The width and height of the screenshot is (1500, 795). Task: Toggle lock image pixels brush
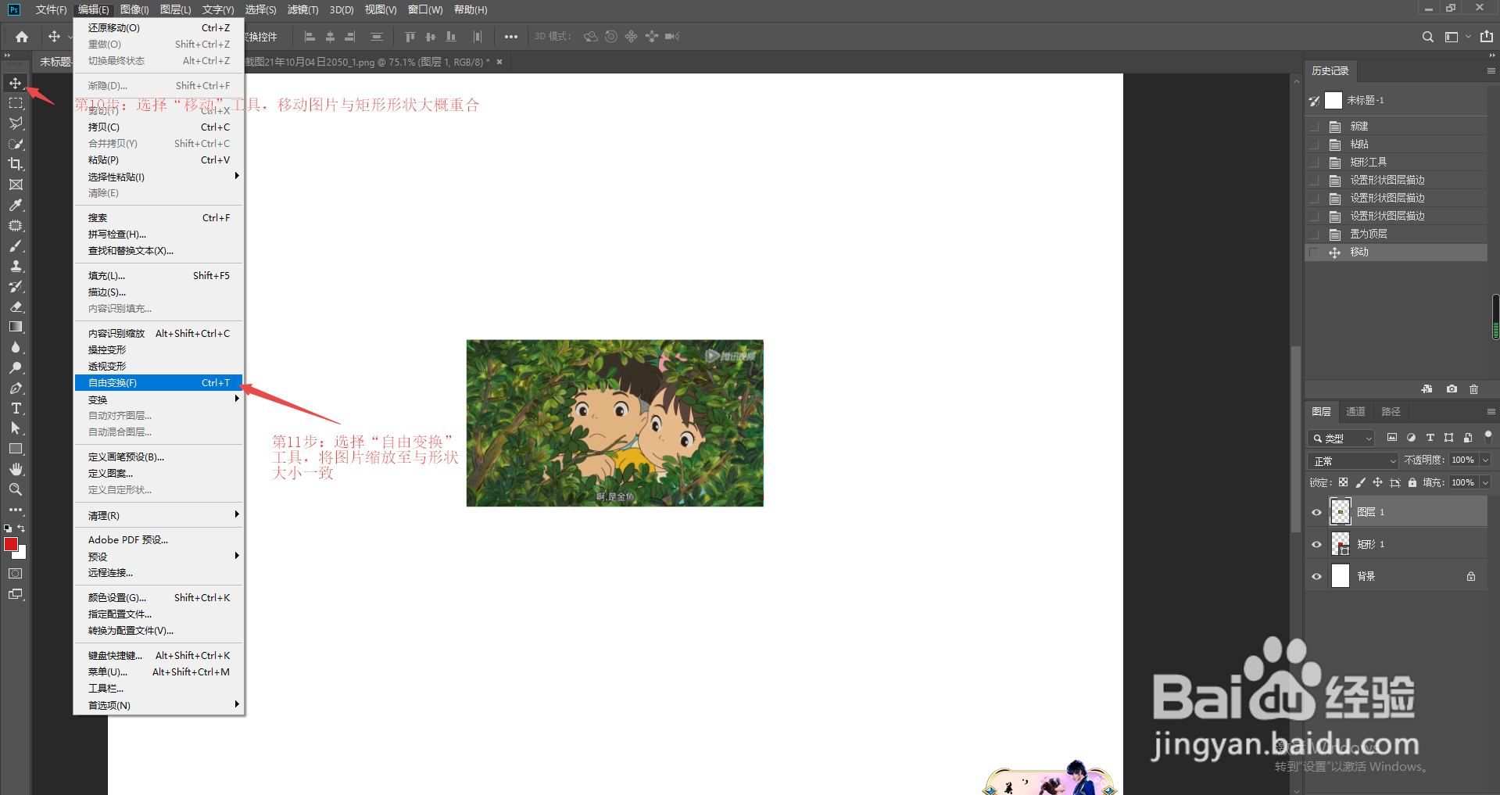tap(1361, 482)
